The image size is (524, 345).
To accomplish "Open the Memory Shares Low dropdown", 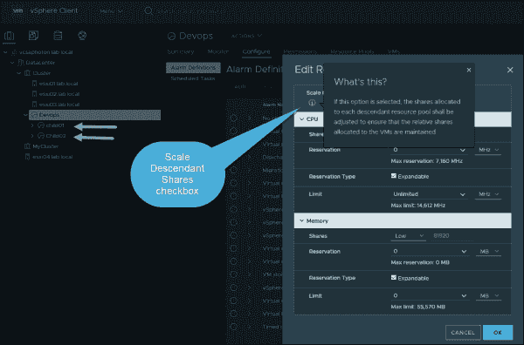I will pyautogui.click(x=409, y=236).
